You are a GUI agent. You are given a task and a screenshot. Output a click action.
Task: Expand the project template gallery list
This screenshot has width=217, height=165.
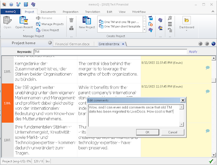click(144, 29)
